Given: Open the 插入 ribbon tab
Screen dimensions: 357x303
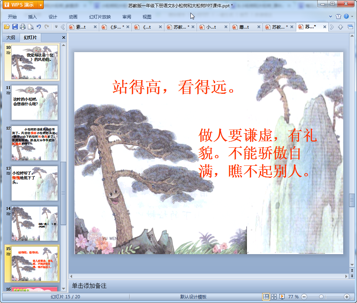Looking at the screenshot, I should [x=32, y=17].
